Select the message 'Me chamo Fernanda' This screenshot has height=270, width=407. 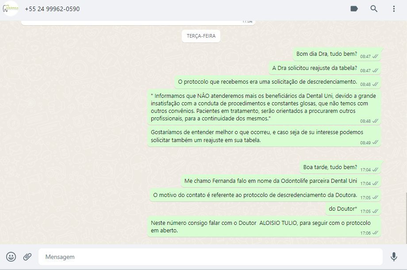coord(281,181)
